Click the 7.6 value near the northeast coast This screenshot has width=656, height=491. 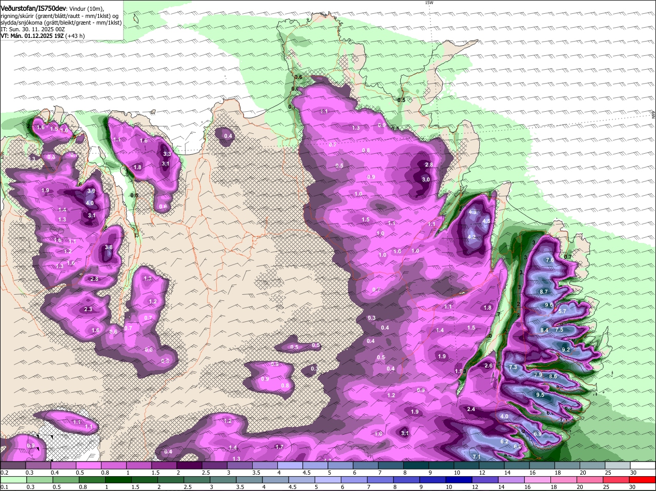point(550,260)
